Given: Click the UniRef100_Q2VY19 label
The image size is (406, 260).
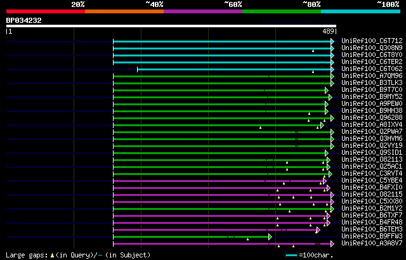Looking at the screenshot, I should (x=372, y=145).
